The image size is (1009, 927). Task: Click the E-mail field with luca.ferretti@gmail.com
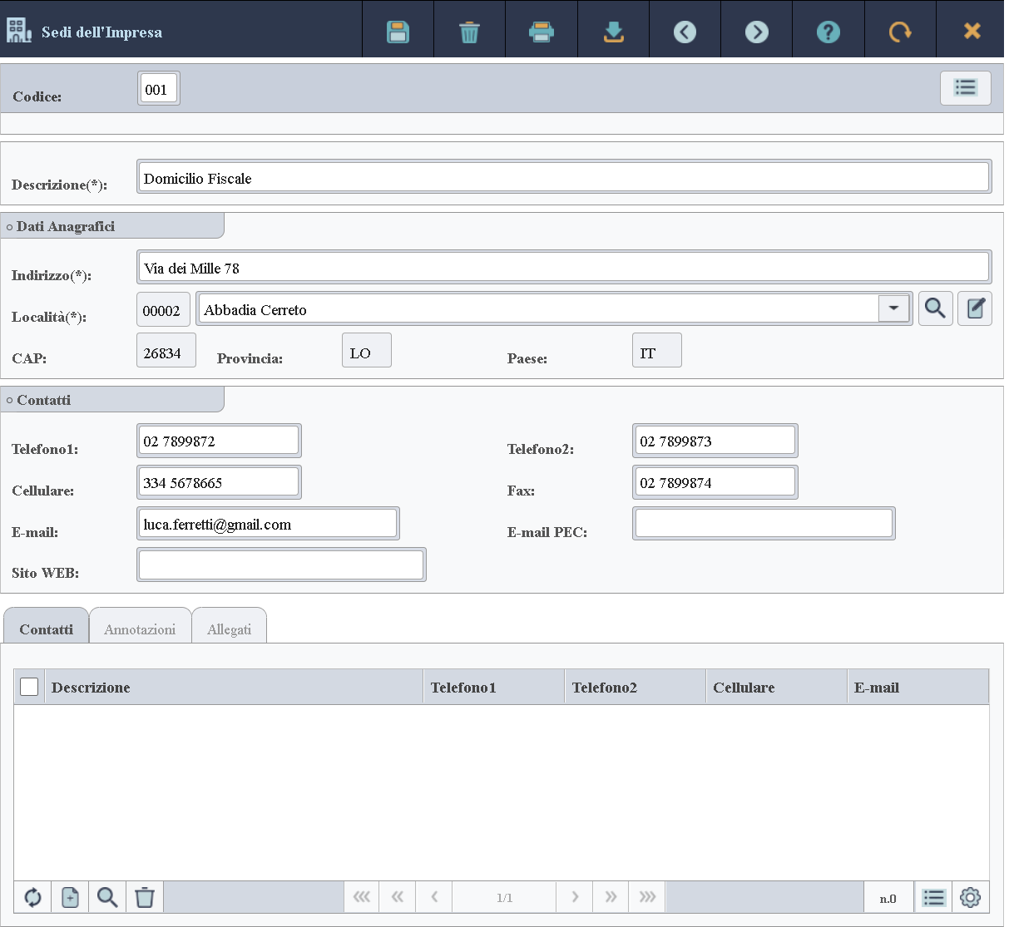point(268,523)
